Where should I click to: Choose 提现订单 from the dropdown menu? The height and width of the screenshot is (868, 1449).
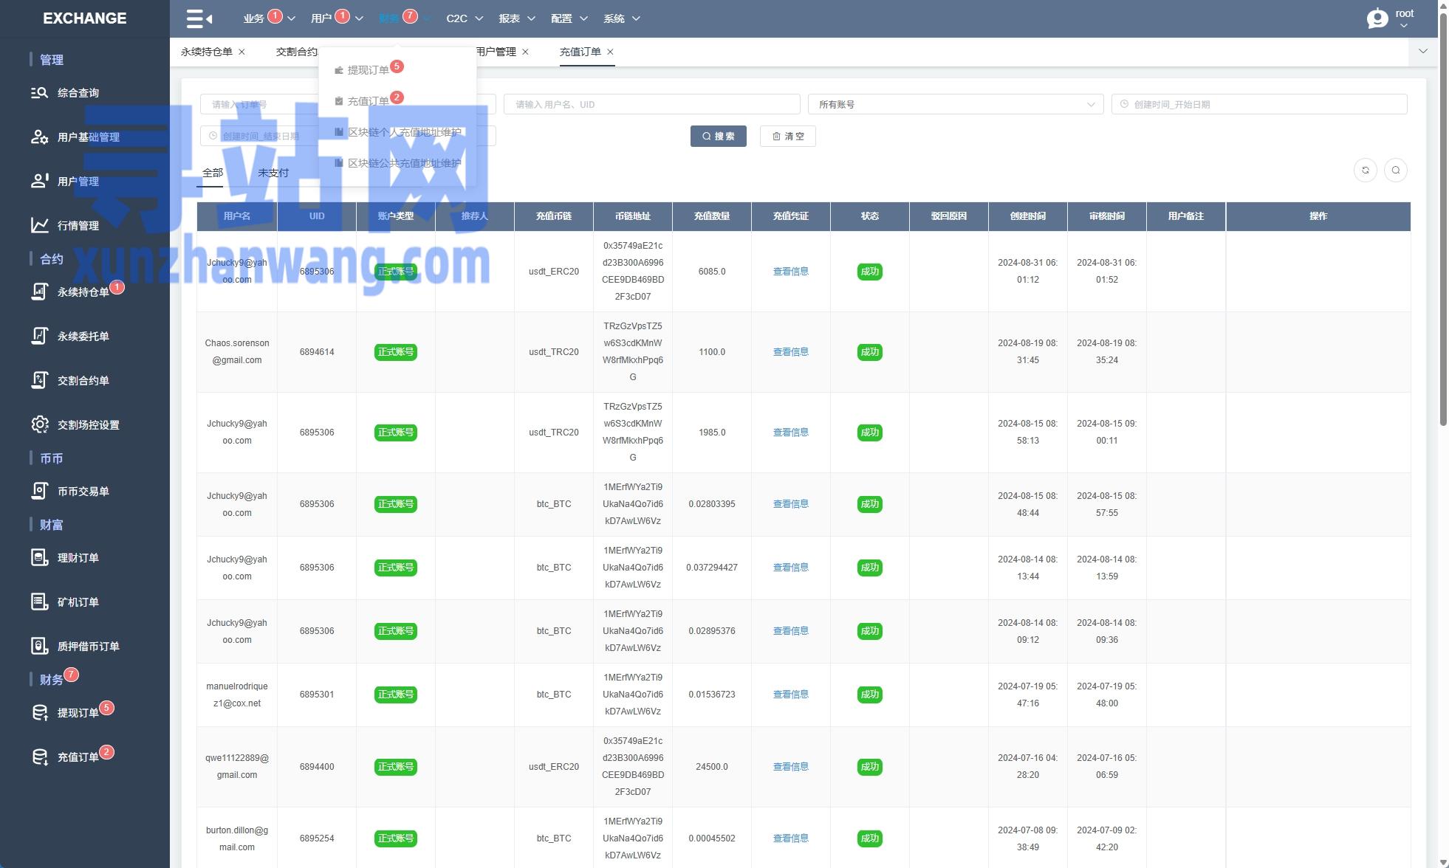click(x=368, y=70)
